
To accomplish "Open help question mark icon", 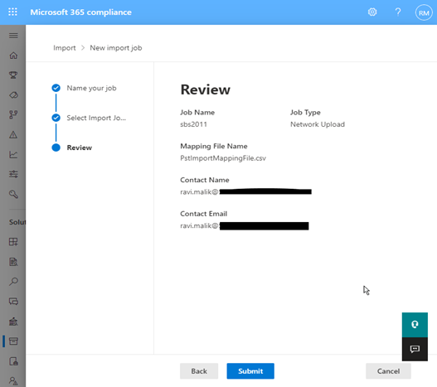I will [x=398, y=12].
